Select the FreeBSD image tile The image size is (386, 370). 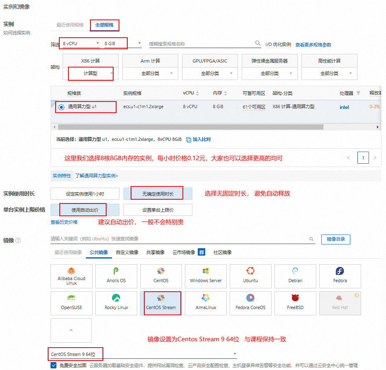coord(295,303)
